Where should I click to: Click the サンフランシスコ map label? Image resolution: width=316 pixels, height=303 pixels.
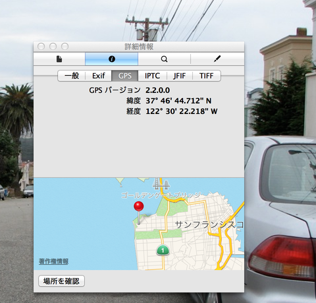209,225
